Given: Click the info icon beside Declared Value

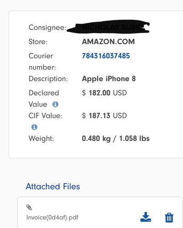Looking at the screenshot, I should [55, 104].
